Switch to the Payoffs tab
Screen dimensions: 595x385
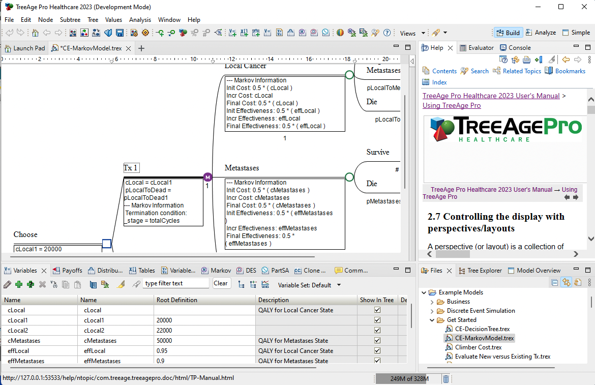click(67, 271)
